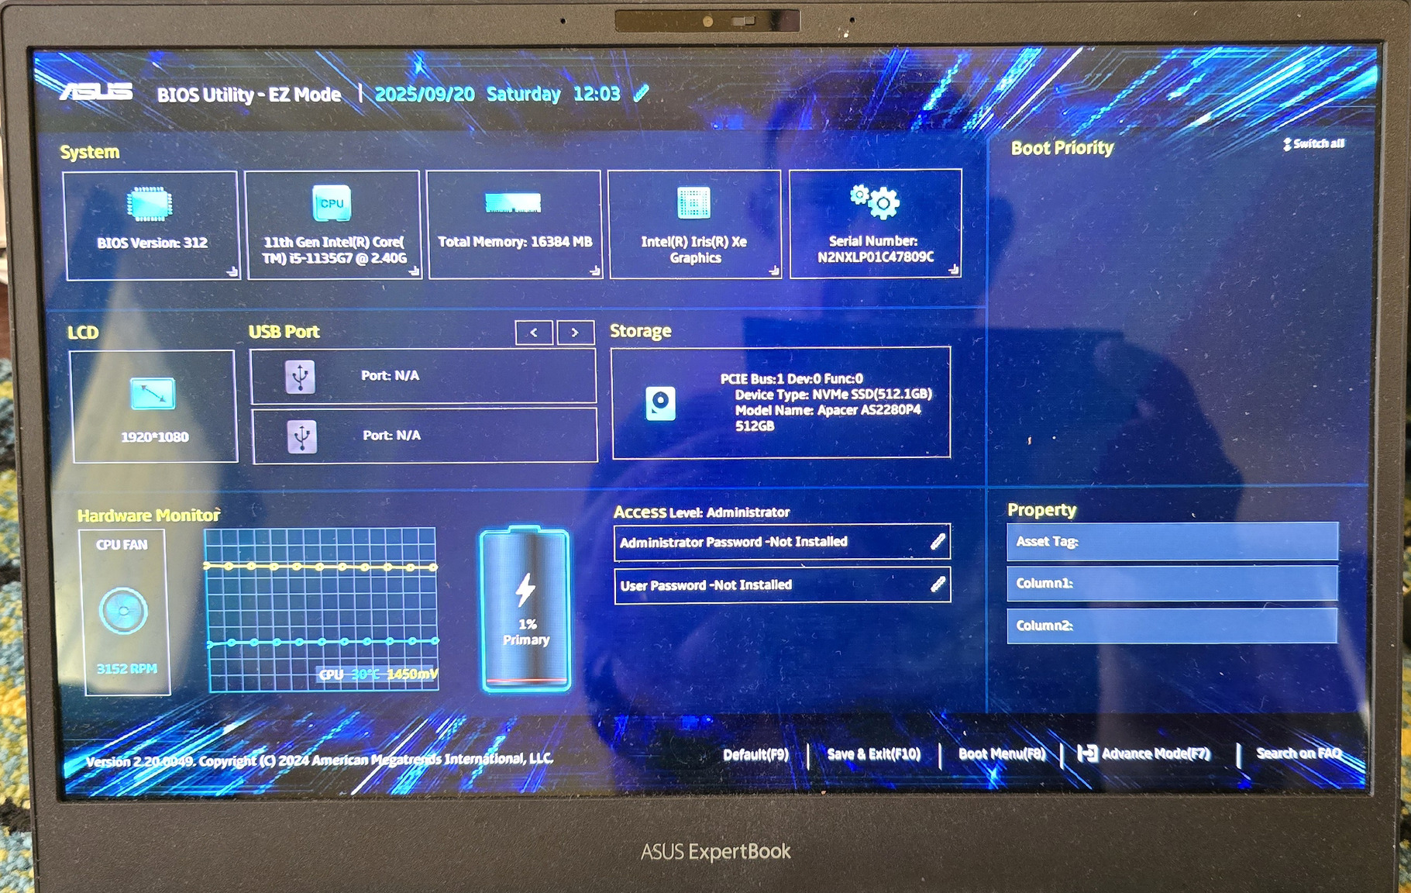The image size is (1411, 893).
Task: Click the CPU temperature voltage readout
Action: (379, 674)
